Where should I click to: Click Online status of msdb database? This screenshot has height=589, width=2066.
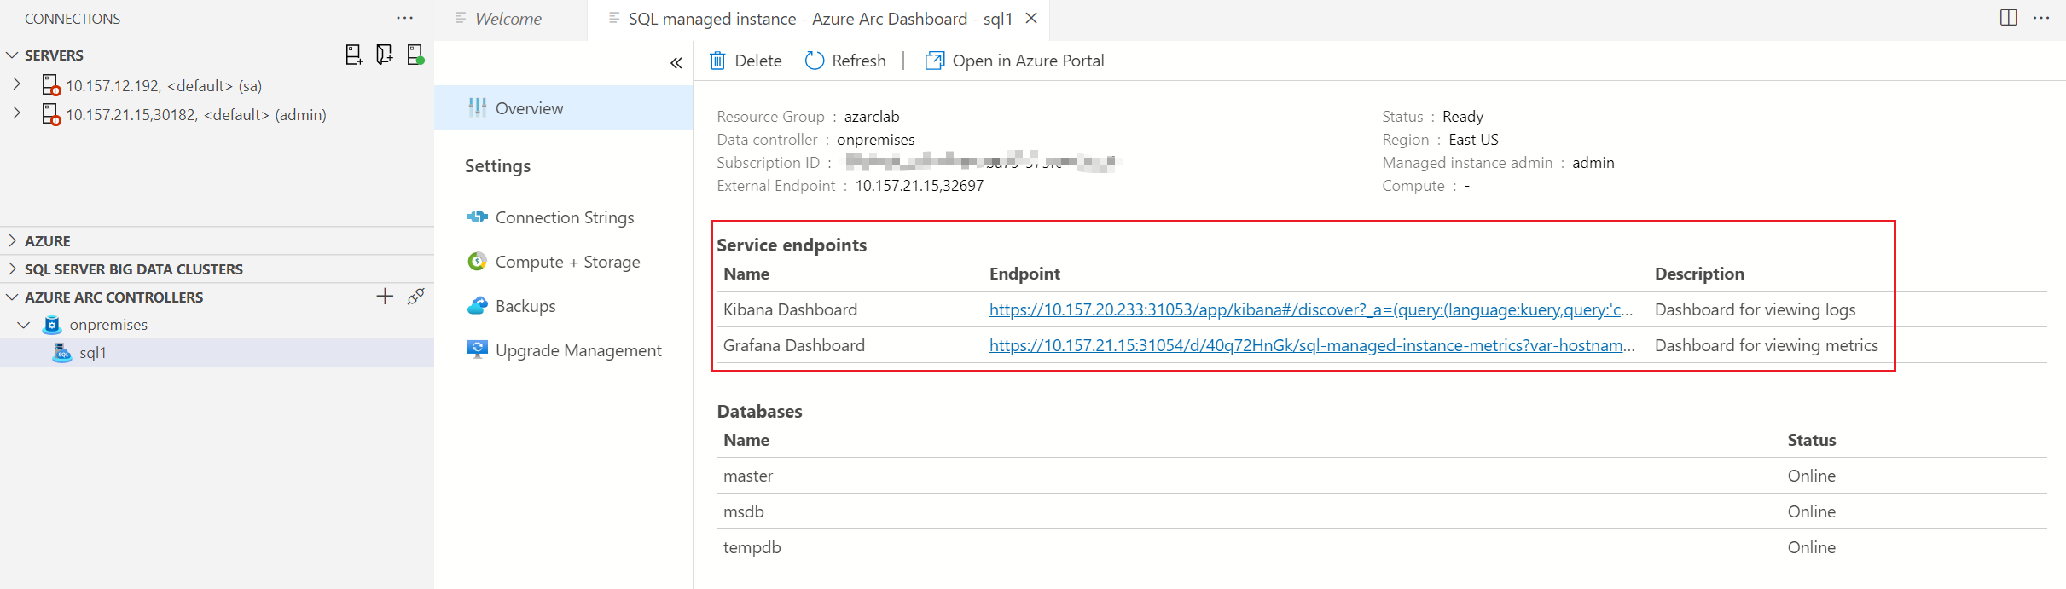click(1812, 511)
